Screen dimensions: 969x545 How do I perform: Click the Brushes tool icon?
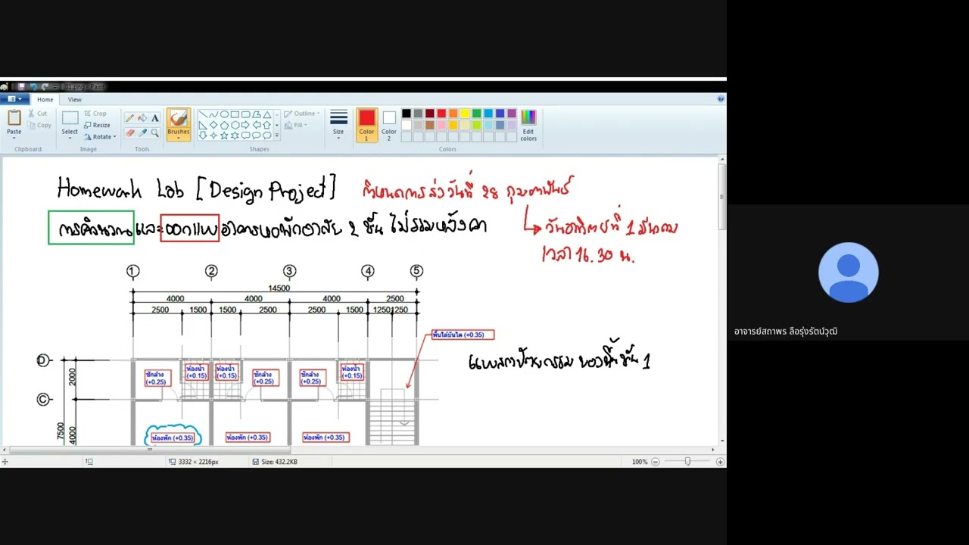coord(179,117)
